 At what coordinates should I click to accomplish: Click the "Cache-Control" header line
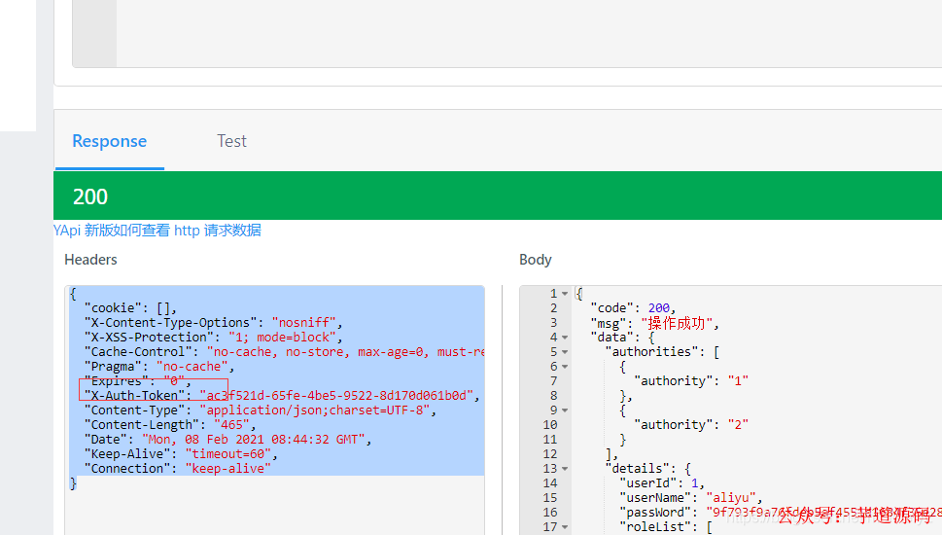click(284, 352)
